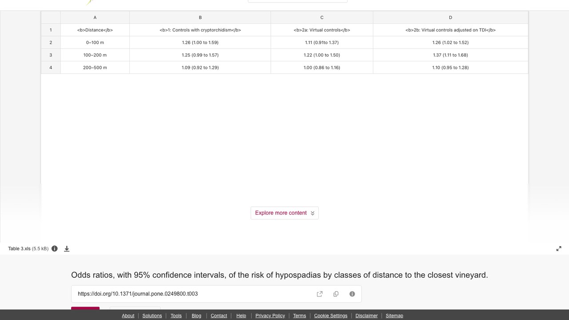Open the Terms footer link
This screenshot has height=320, width=569.
point(300,316)
